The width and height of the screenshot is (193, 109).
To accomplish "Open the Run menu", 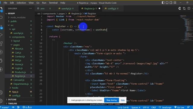I will pyautogui.click(x=44, y=3).
